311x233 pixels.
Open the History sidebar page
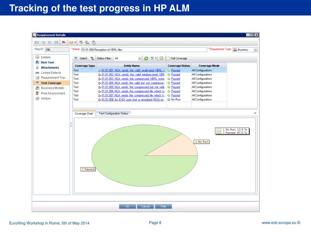point(46,99)
